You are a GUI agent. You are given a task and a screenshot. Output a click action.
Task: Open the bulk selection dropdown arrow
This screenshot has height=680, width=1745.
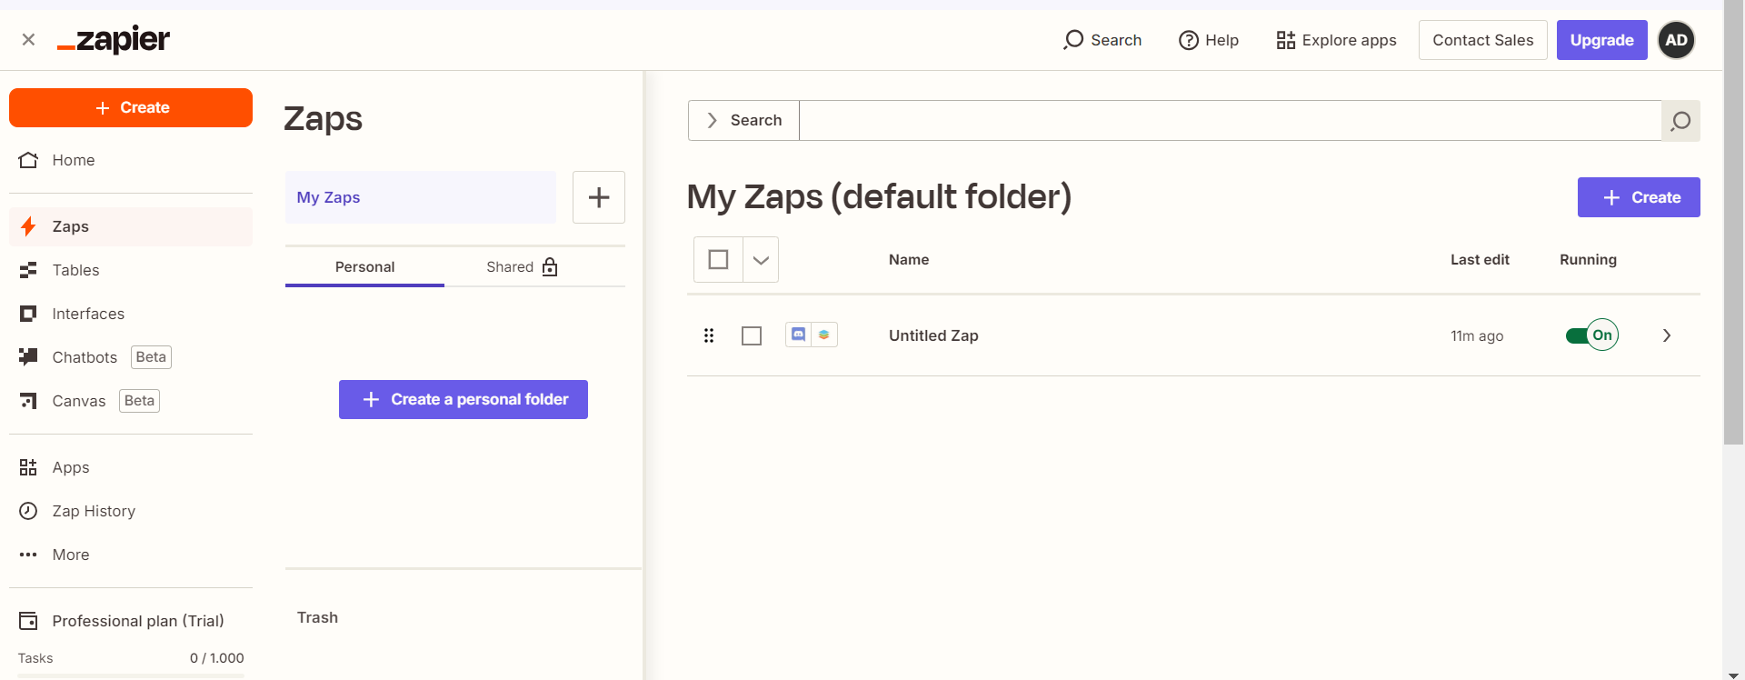[x=761, y=260]
